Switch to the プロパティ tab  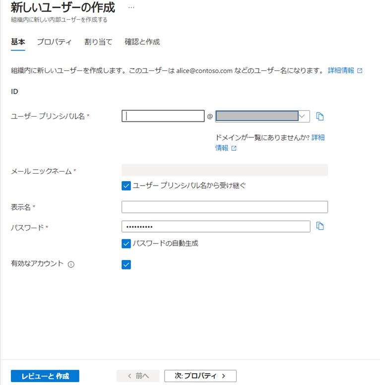point(54,42)
